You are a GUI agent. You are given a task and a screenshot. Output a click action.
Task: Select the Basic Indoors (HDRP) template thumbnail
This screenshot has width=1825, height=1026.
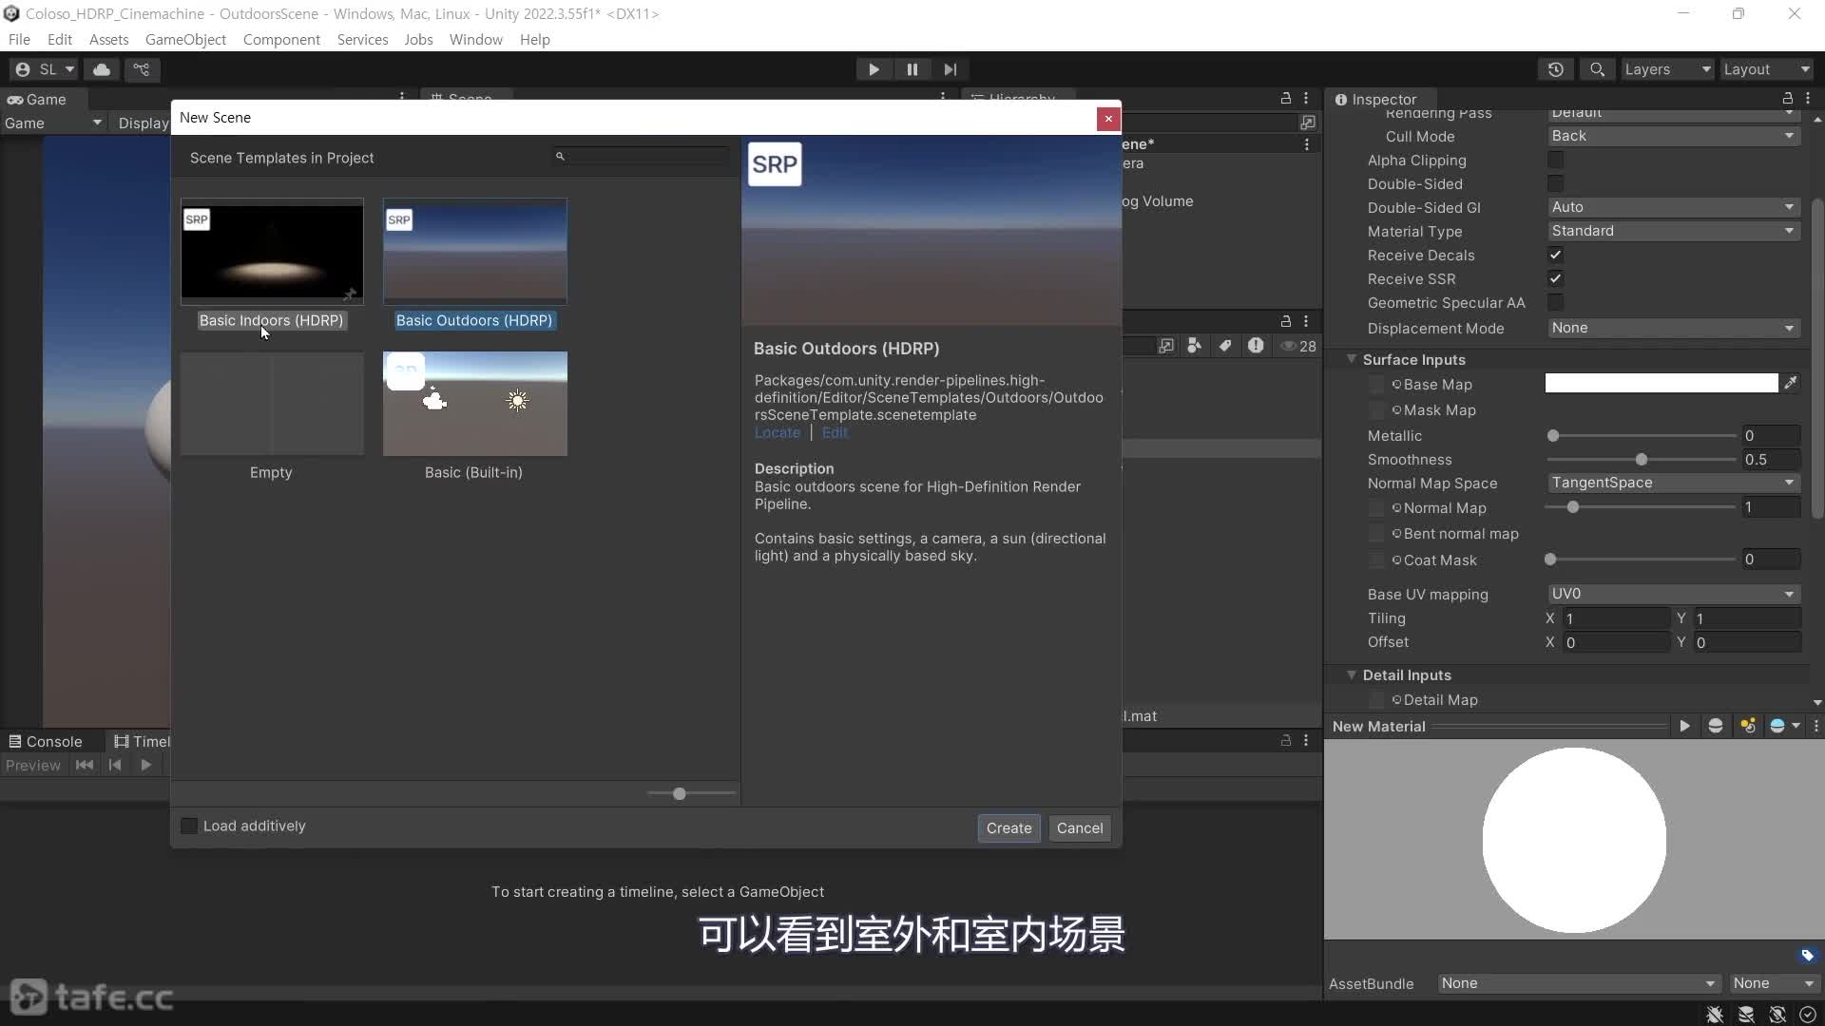(x=272, y=252)
